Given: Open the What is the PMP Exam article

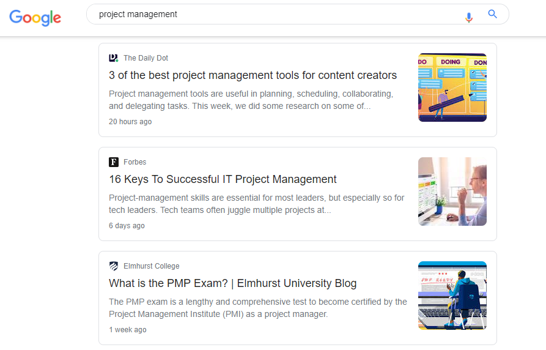Looking at the screenshot, I should tap(232, 283).
